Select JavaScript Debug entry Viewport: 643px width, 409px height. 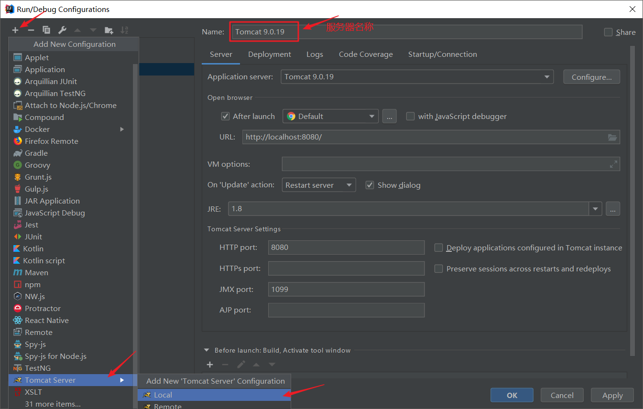point(70,213)
